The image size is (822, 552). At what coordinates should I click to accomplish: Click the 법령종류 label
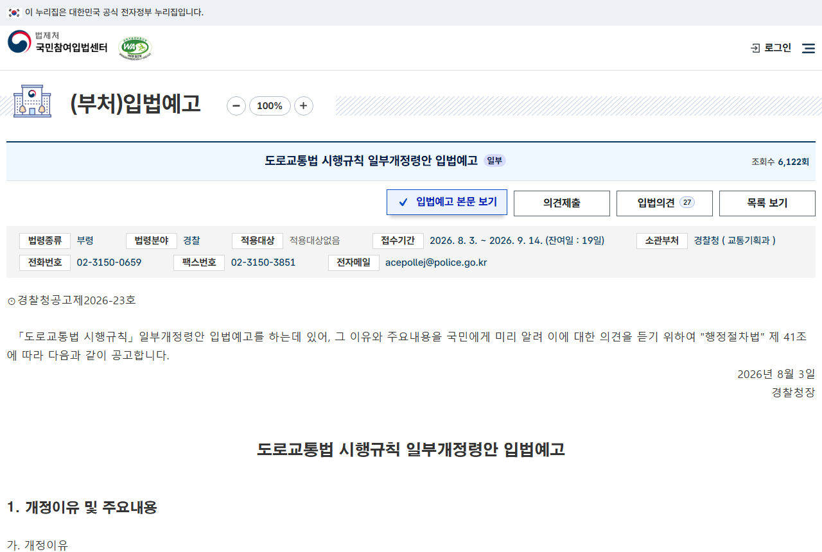[x=45, y=241]
